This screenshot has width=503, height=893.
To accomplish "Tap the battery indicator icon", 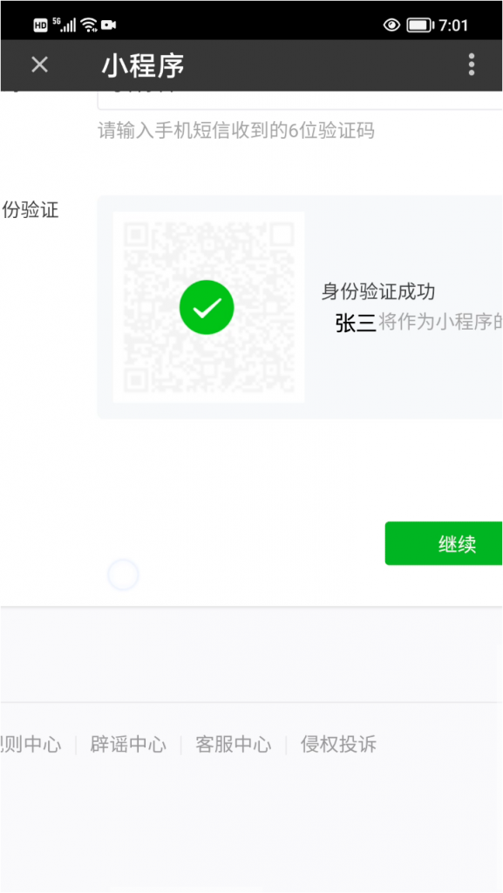I will [420, 25].
